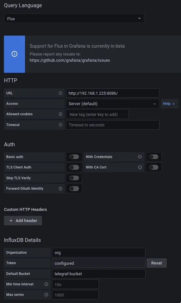Open the grafana issues GitHub link
The image size is (181, 303).
70,60
